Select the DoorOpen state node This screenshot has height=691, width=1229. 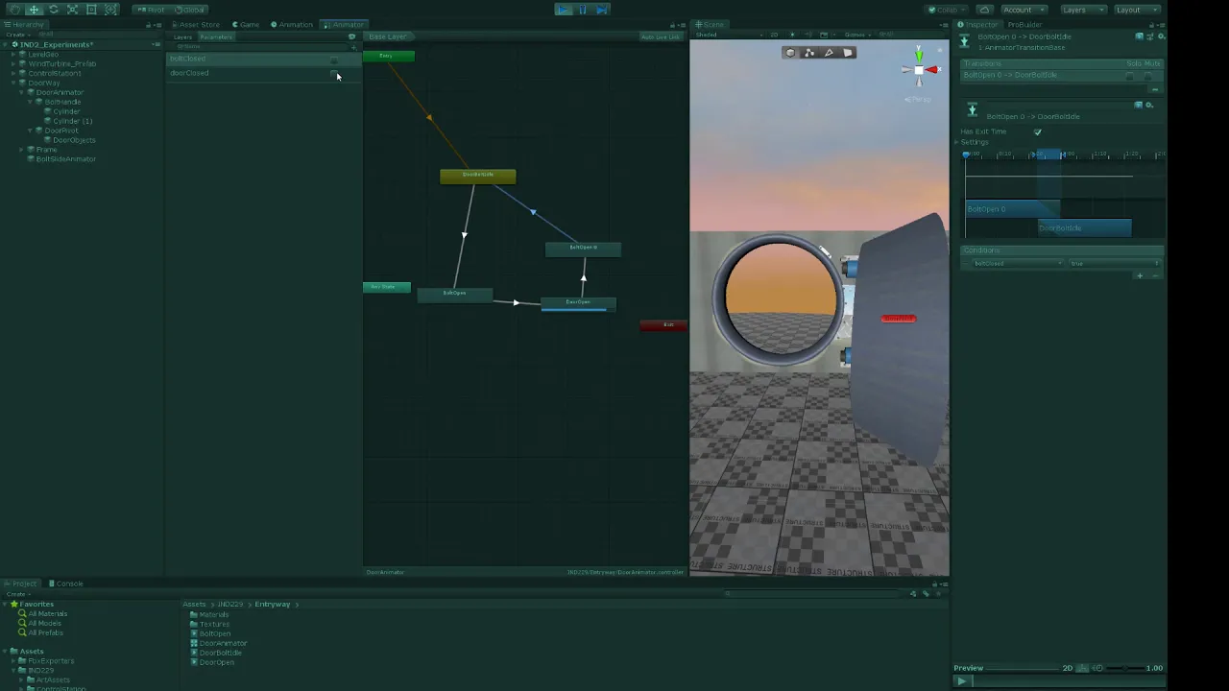(x=578, y=303)
